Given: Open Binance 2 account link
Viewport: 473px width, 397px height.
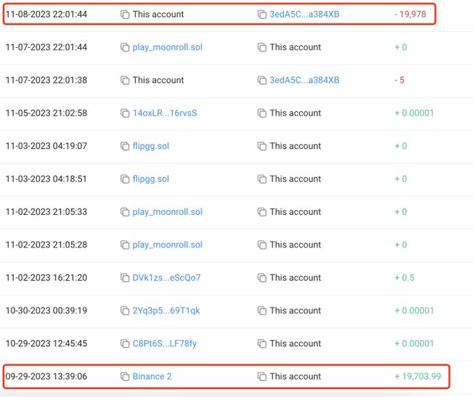Looking at the screenshot, I should point(152,377).
